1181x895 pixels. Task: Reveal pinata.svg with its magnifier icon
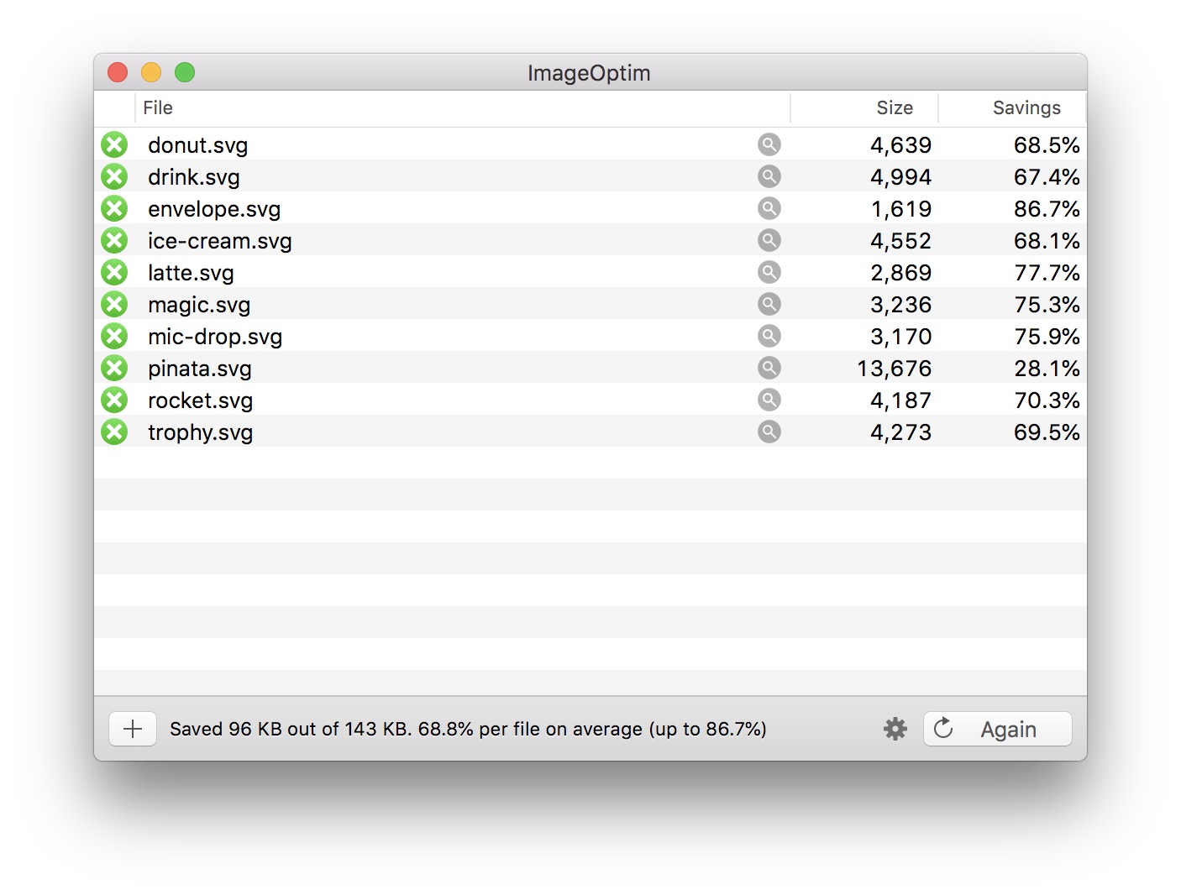point(769,368)
